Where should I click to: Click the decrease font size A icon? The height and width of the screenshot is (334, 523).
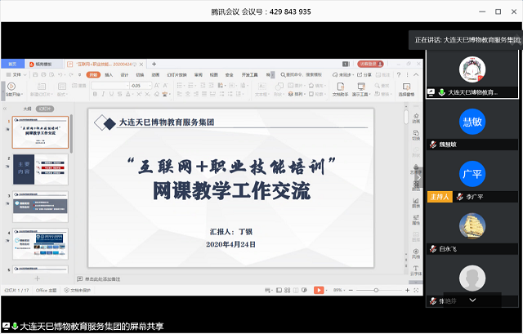coord(165,86)
